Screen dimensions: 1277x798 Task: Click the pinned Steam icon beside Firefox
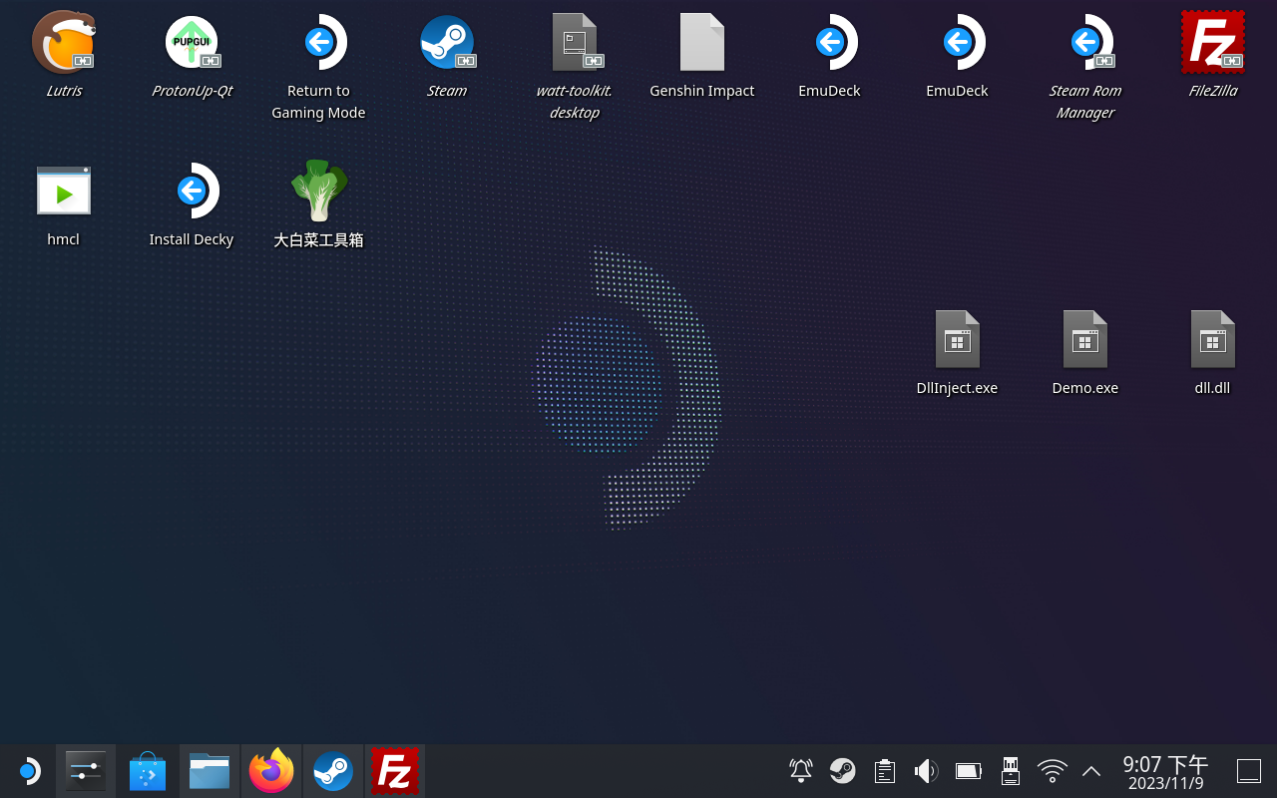coord(333,771)
